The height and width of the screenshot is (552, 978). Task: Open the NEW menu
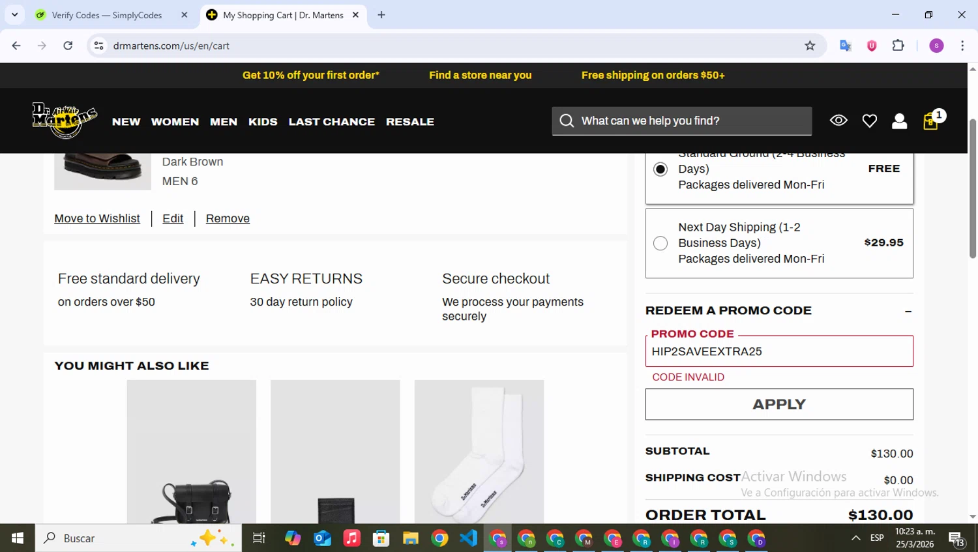[x=126, y=122]
